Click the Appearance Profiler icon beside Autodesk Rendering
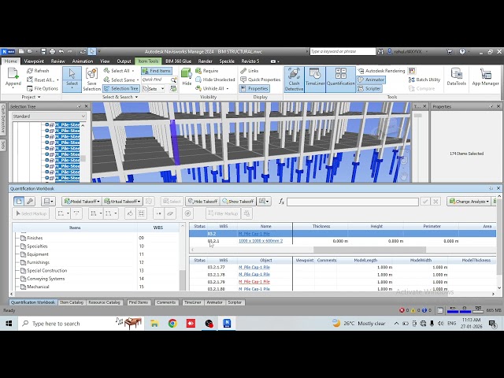The height and width of the screenshot is (378, 504). 412,71
